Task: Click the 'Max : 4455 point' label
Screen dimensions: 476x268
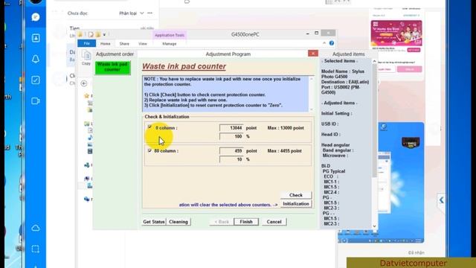Action: tap(284, 150)
